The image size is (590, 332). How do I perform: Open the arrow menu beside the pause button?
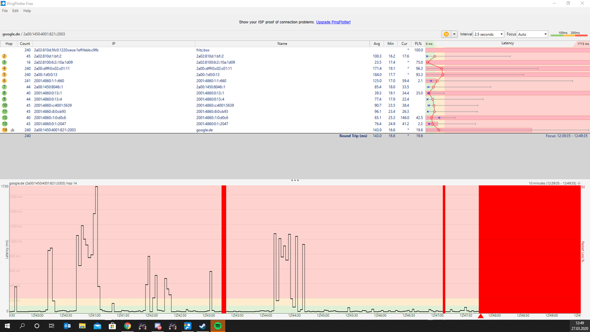pyautogui.click(x=454, y=34)
